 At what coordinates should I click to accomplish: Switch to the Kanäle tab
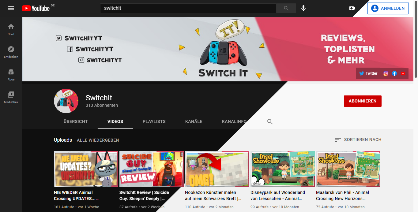pyautogui.click(x=194, y=121)
